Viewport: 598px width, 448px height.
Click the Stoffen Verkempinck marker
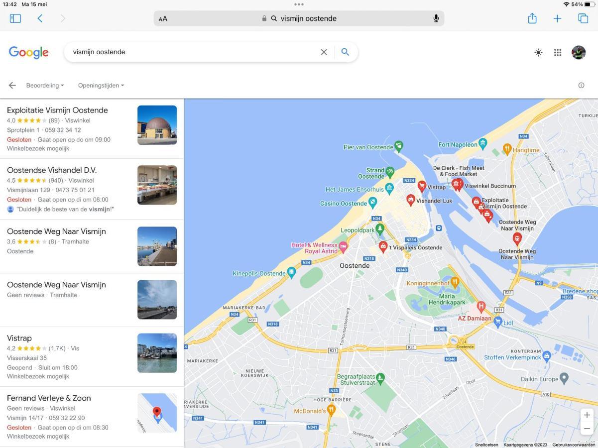coord(547,356)
